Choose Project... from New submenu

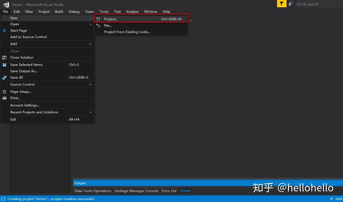click(x=141, y=19)
